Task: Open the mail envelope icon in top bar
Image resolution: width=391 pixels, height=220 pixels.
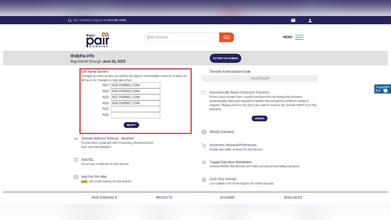Action: coord(293,20)
